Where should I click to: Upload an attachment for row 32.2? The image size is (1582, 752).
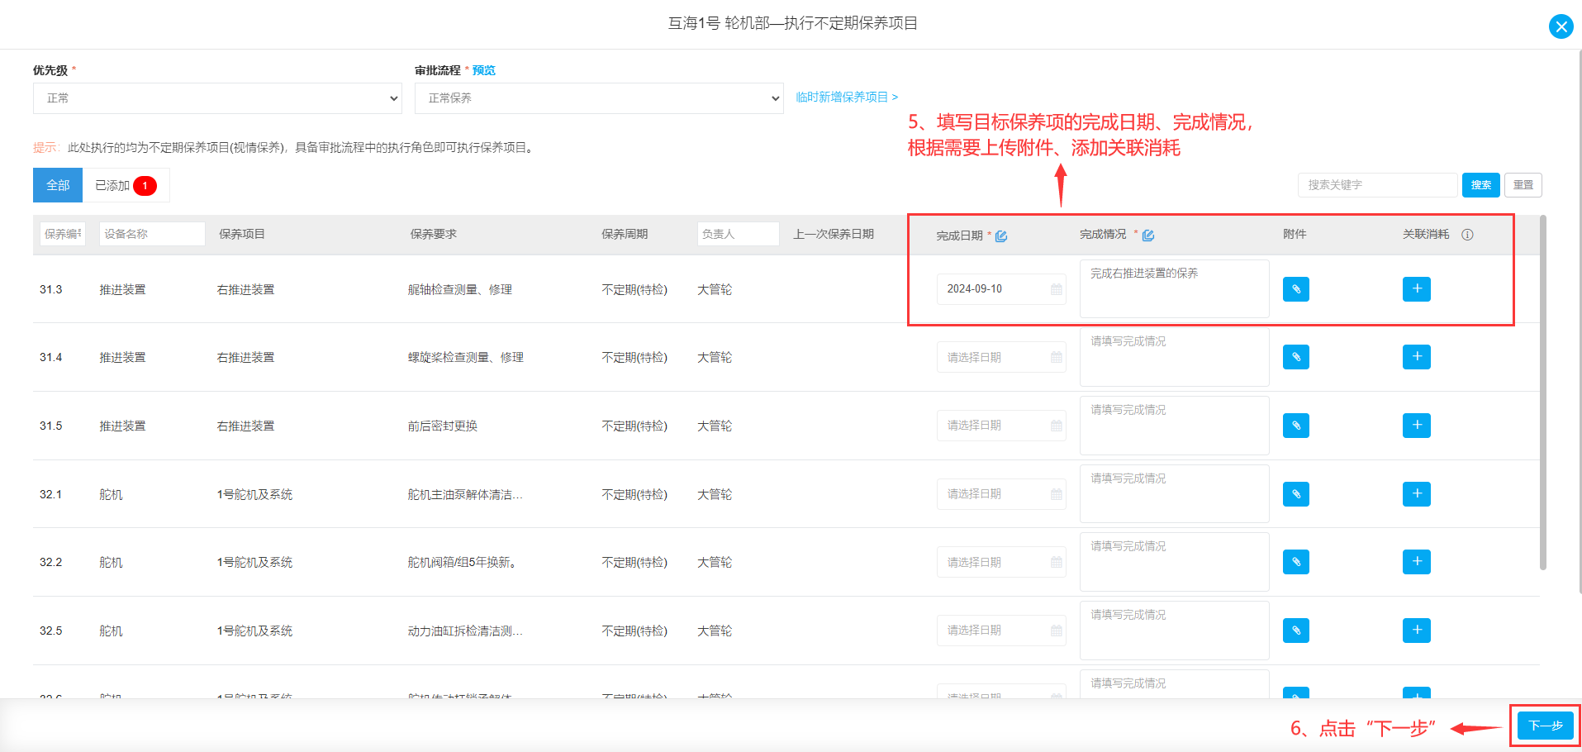(1296, 562)
